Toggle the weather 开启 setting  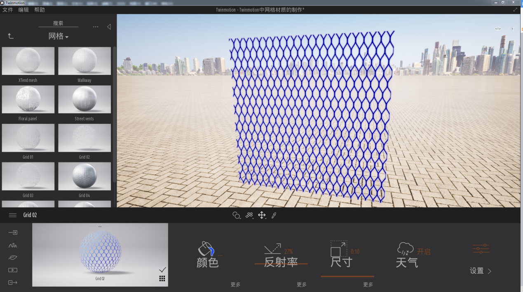click(424, 252)
